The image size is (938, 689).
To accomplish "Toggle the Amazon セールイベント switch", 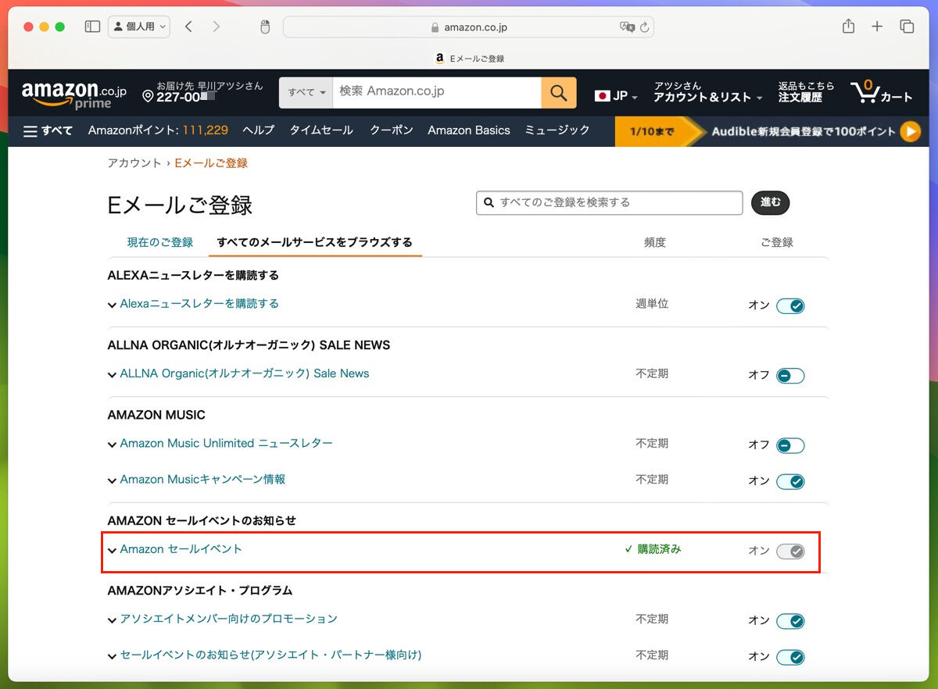I will [790, 552].
